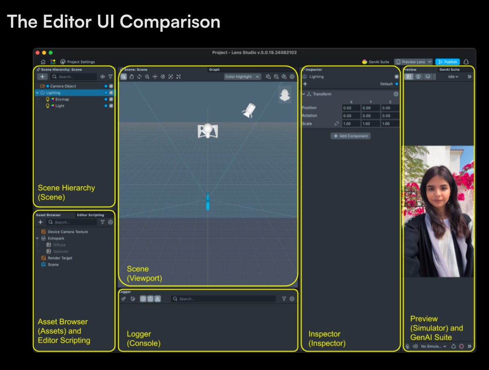Open the webcam preview mode icon in Preview panel

(x=419, y=76)
